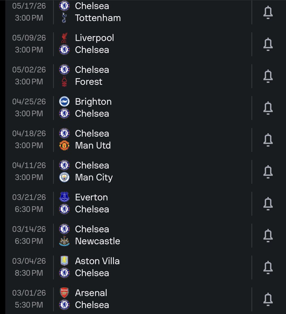The width and height of the screenshot is (286, 314).
Task: Open the Brighton team name link
Action: coord(93,102)
